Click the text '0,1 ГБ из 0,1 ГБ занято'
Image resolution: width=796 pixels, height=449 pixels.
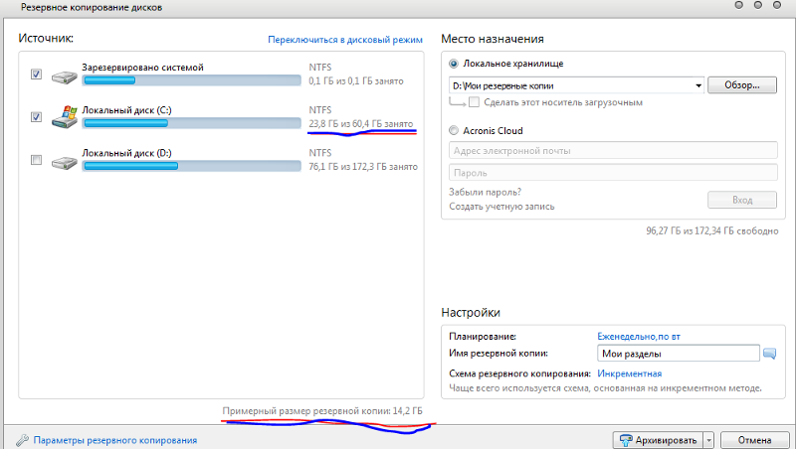tap(356, 81)
